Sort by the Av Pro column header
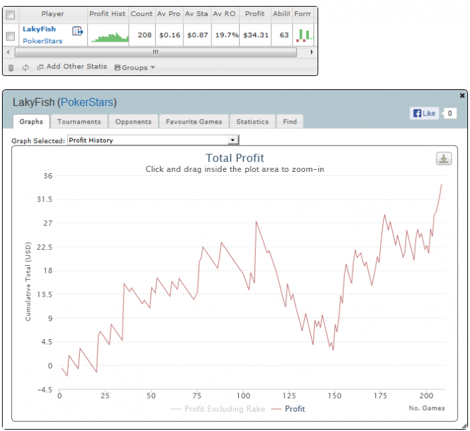 point(169,14)
